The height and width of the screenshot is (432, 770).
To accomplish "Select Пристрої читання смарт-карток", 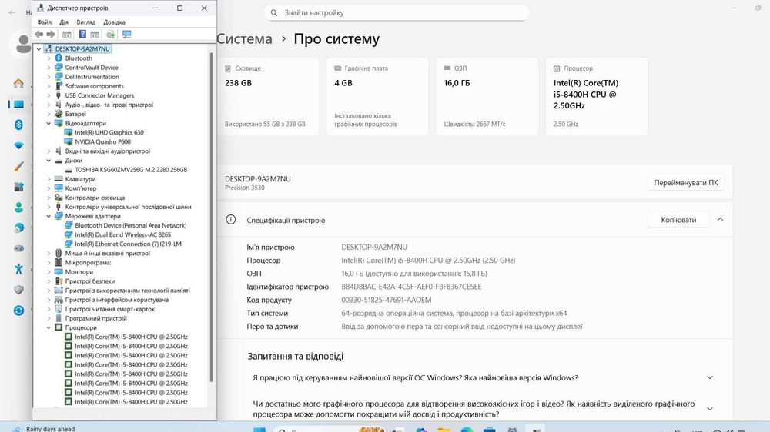I will (109, 309).
